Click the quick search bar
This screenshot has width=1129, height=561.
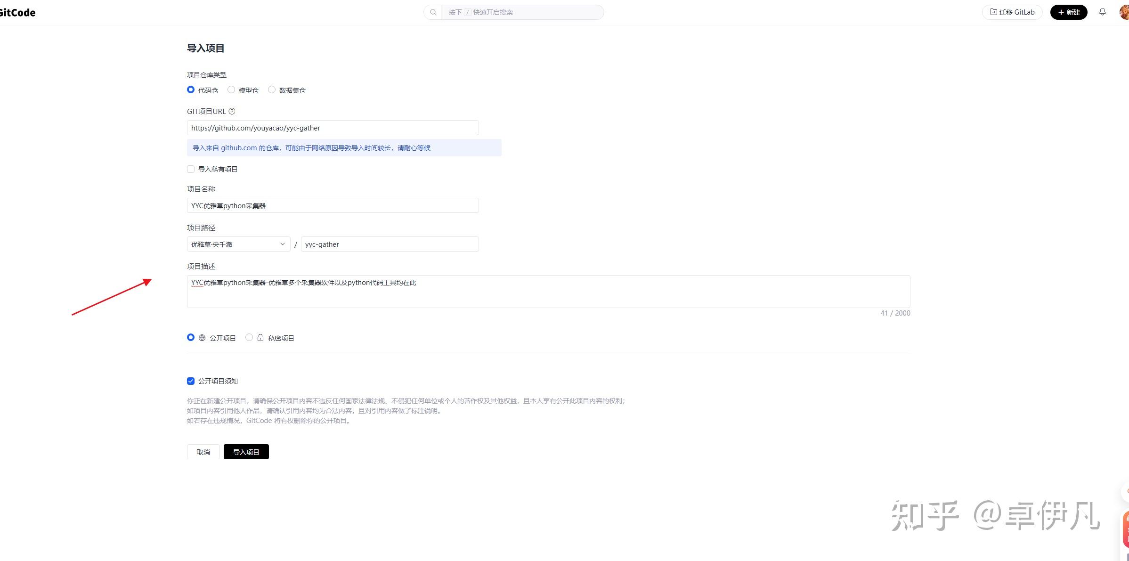(518, 12)
